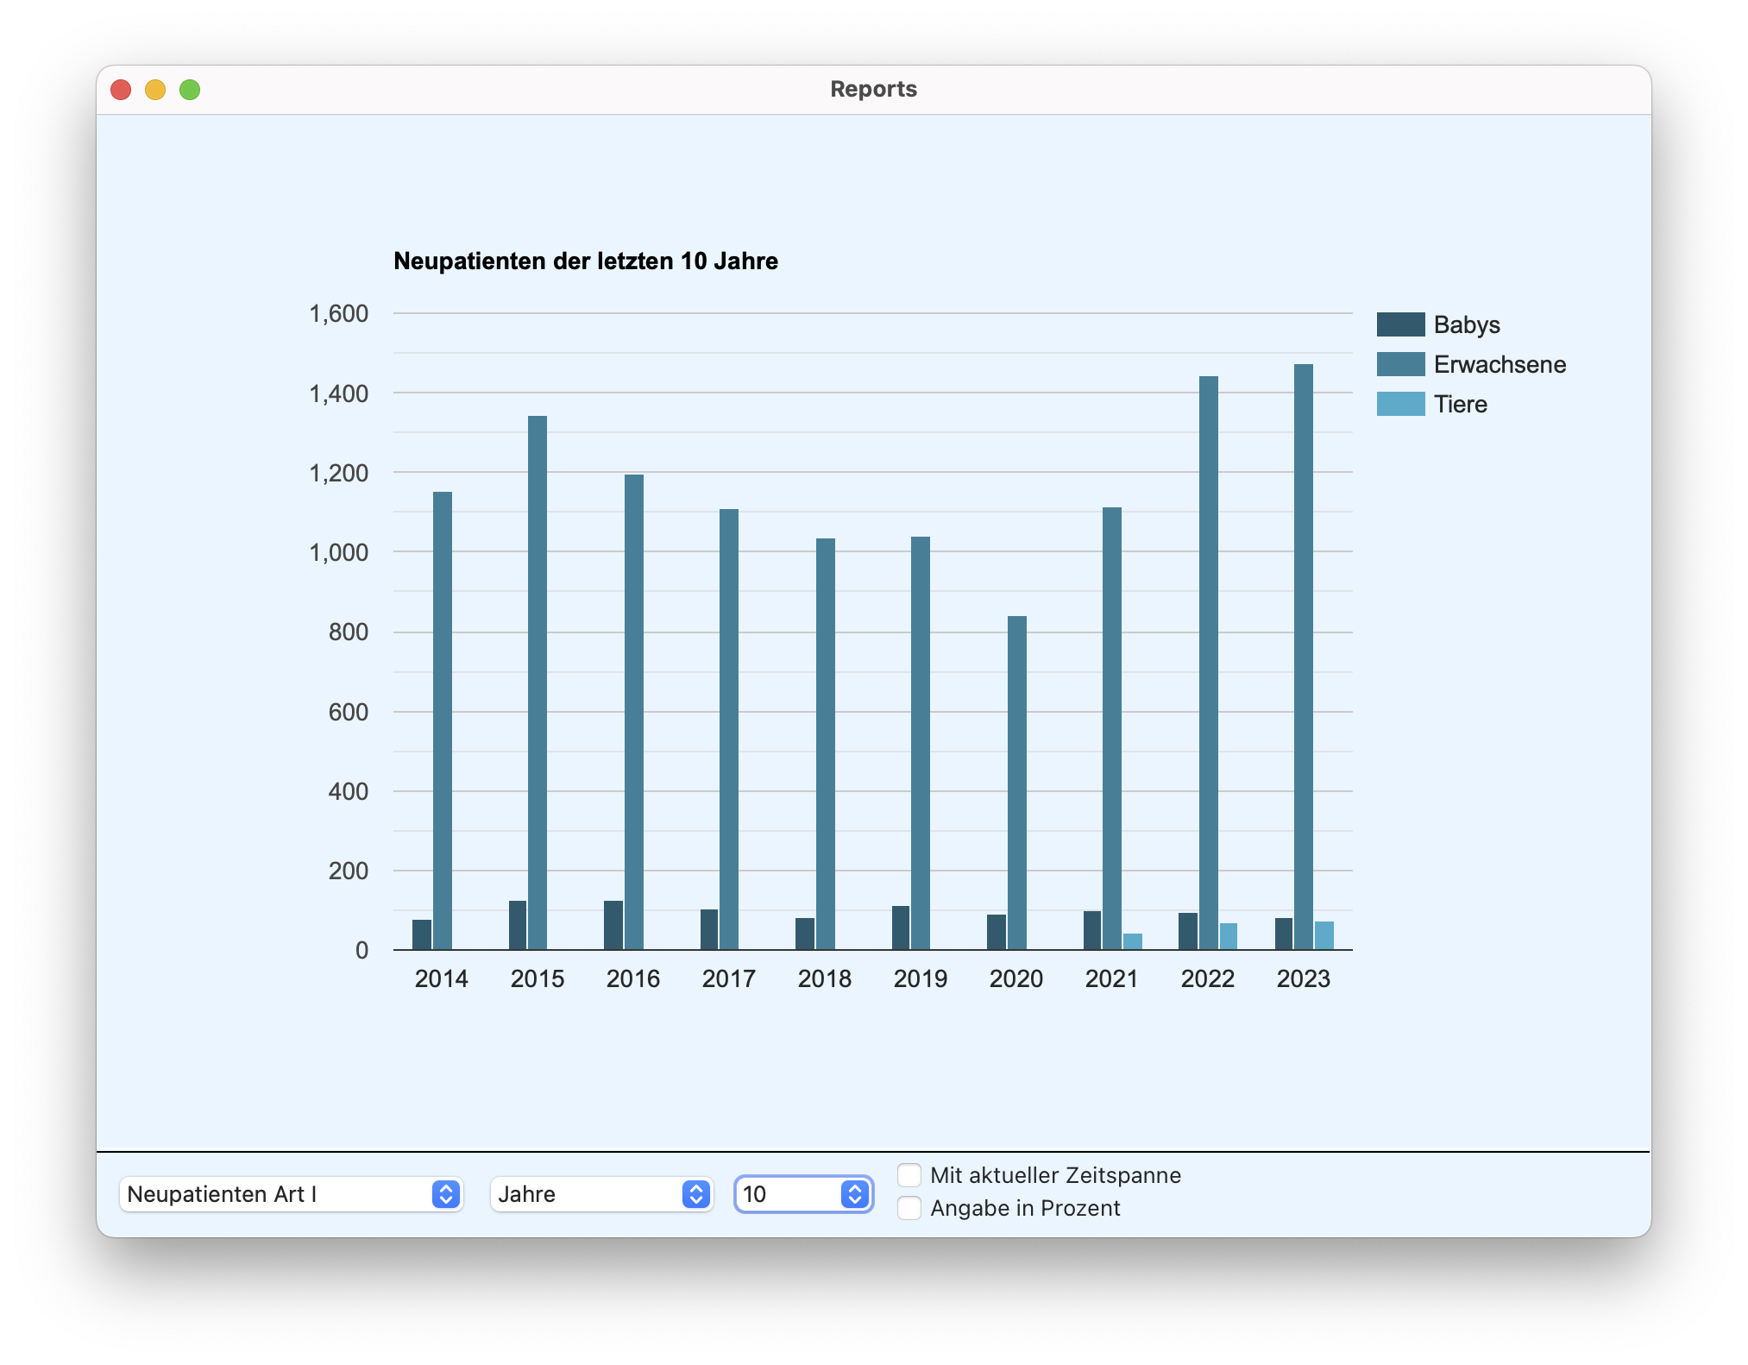Click the chart title Neupatienten der letzten 10 Jahre
This screenshot has height=1365, width=1748.
586,261
